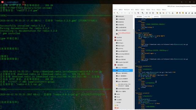Insert a file attachment via toolbar icon

click(166, 13)
